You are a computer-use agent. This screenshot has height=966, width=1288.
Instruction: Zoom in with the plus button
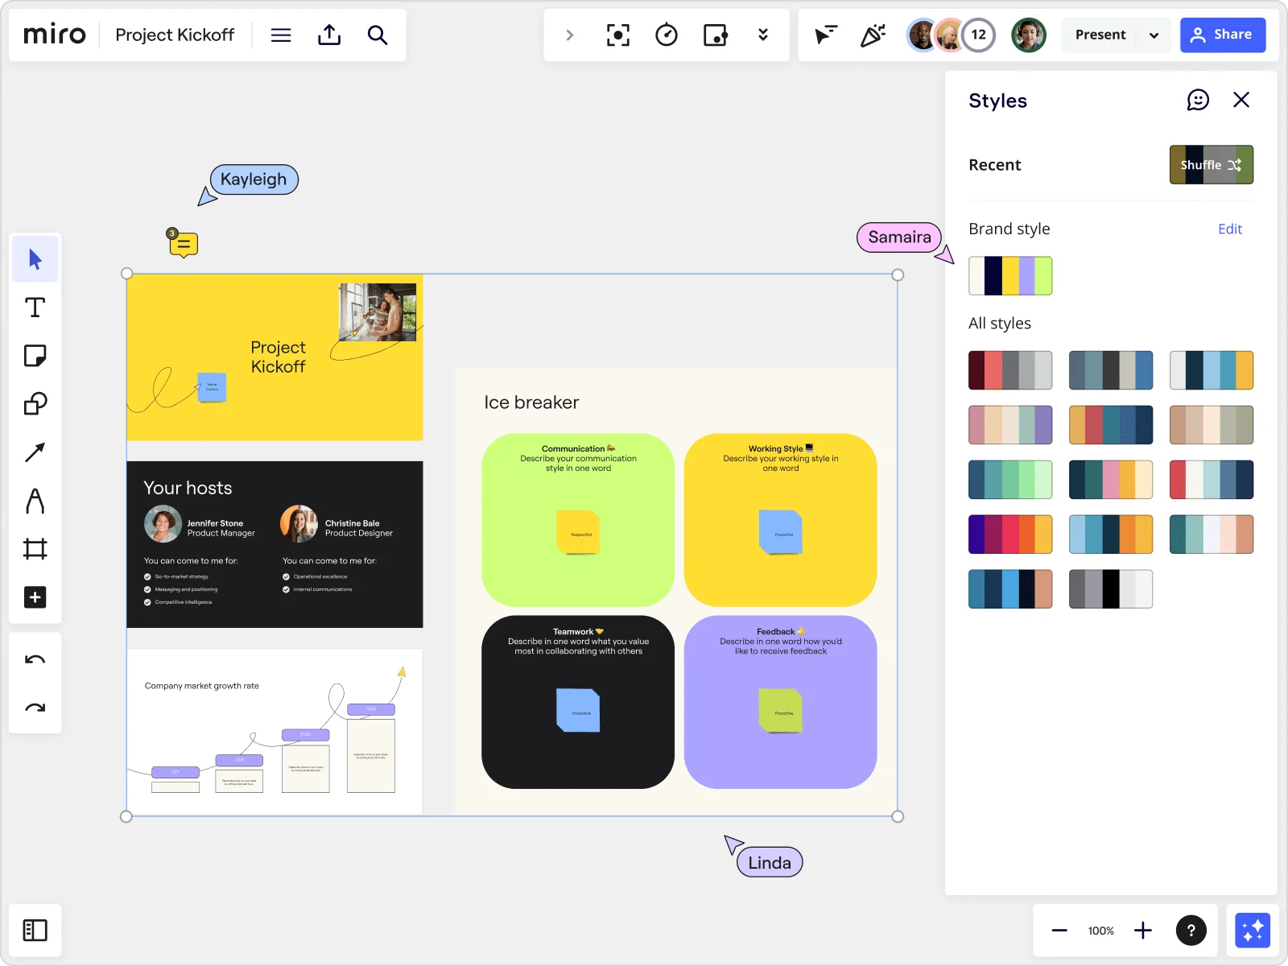[x=1143, y=931]
